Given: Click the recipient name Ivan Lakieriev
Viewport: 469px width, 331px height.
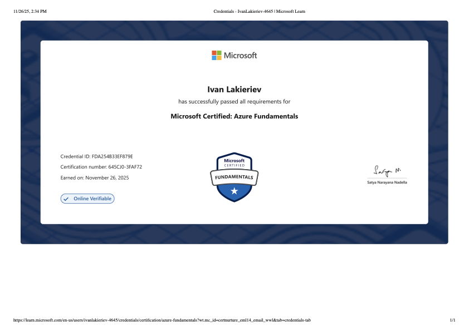Looking at the screenshot, I should [234, 90].
